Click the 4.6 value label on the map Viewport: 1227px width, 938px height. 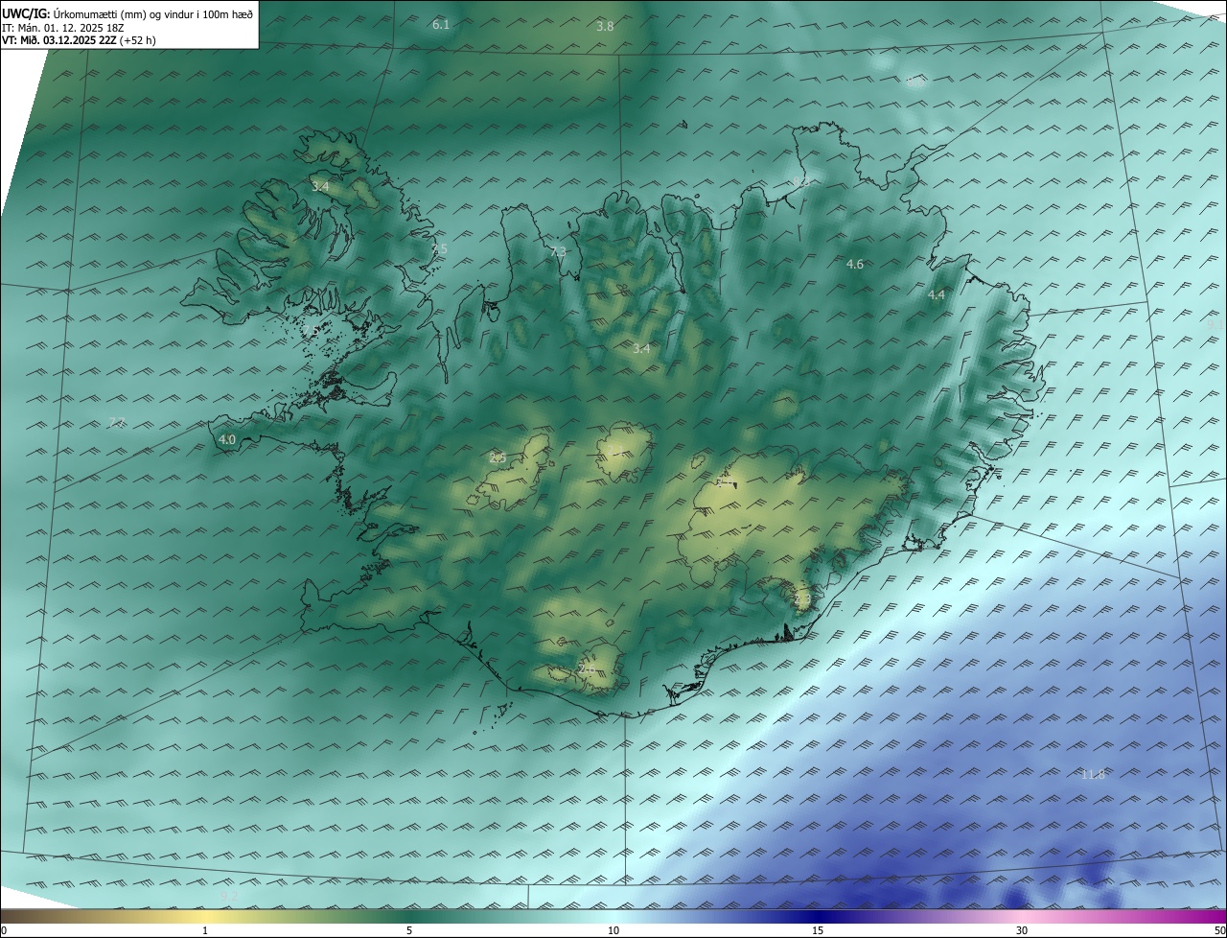point(855,264)
